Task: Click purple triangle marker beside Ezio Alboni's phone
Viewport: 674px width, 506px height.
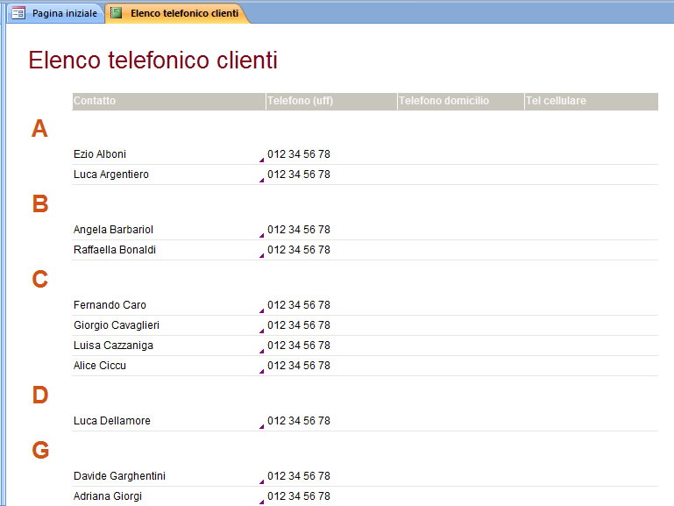Action: pos(261,160)
